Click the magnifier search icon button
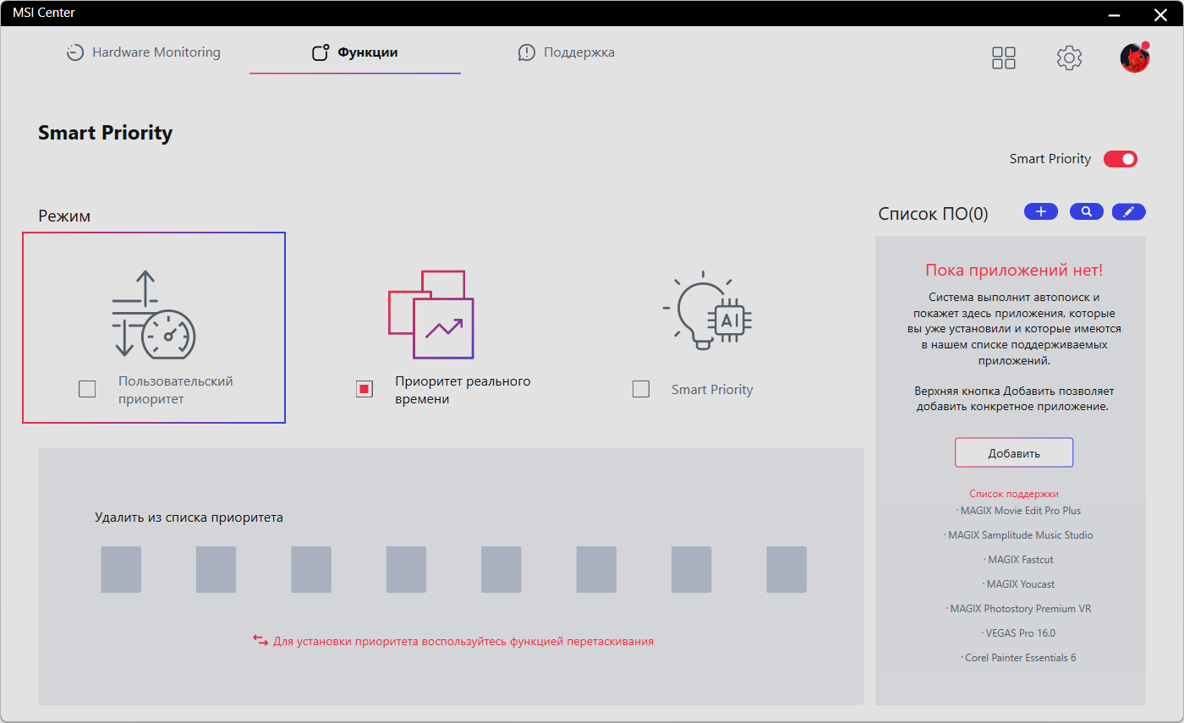This screenshot has width=1184, height=723. (1086, 211)
